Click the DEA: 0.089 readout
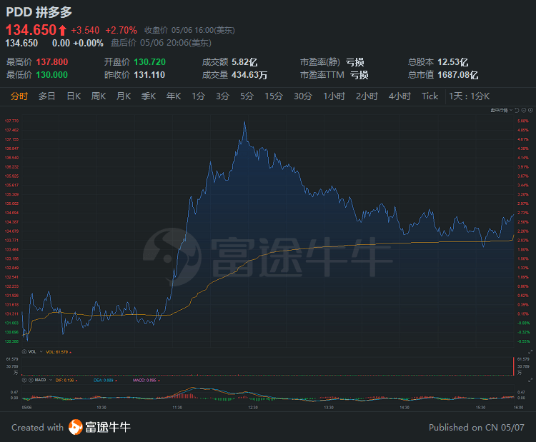The image size is (536, 442). pyautogui.click(x=104, y=380)
